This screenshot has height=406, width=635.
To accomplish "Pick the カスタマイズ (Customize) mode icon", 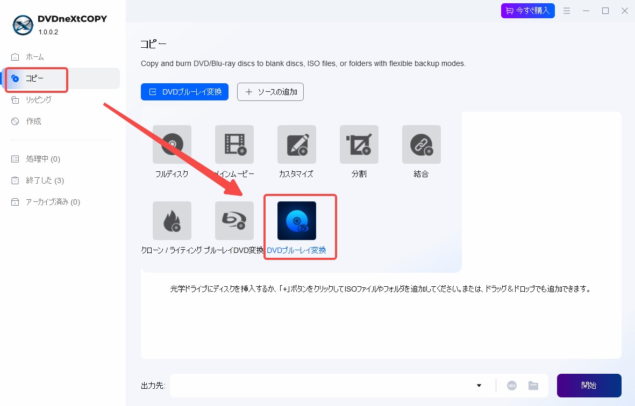I will pyautogui.click(x=296, y=144).
